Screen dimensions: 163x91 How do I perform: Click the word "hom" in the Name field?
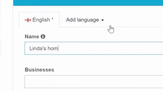point(53,48)
